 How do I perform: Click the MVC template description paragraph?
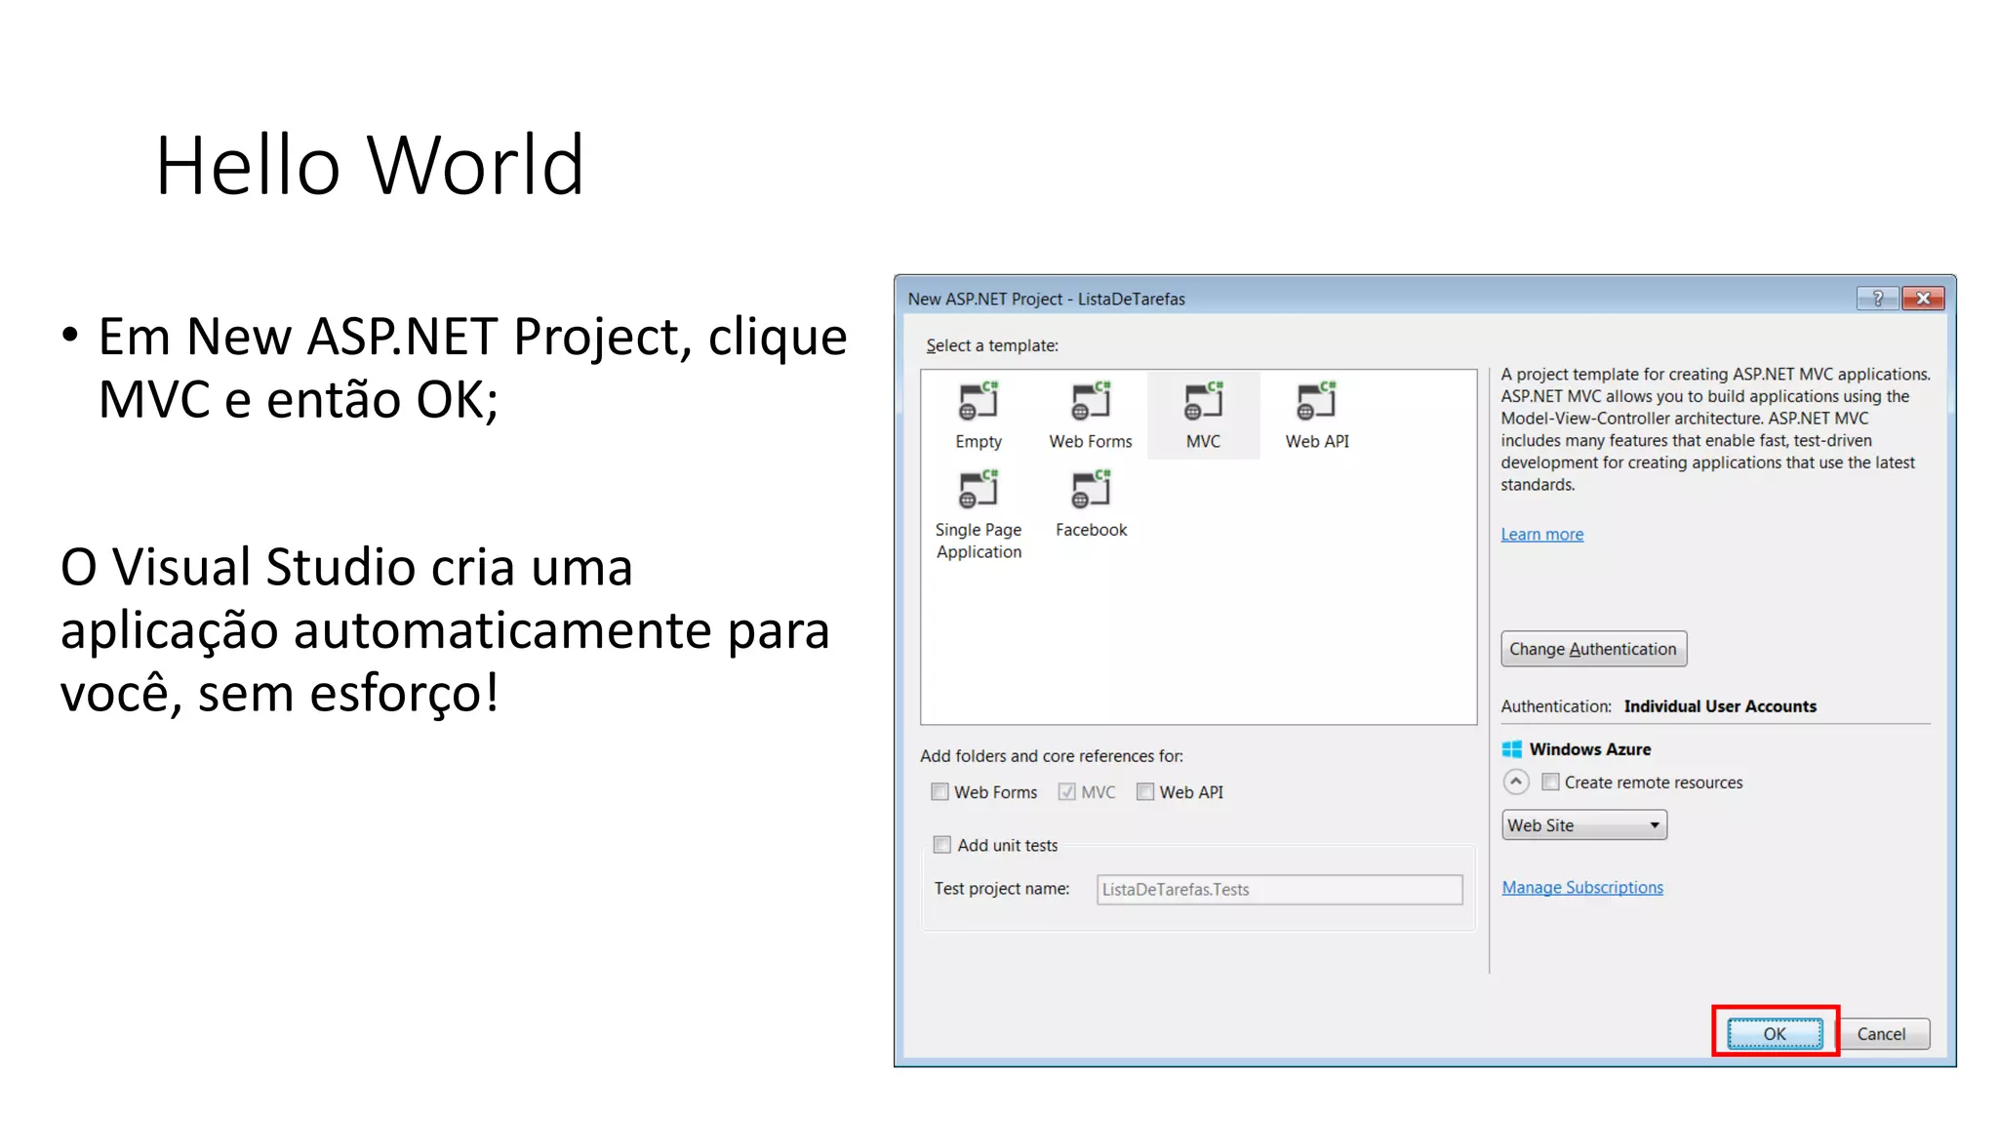pos(1716,429)
